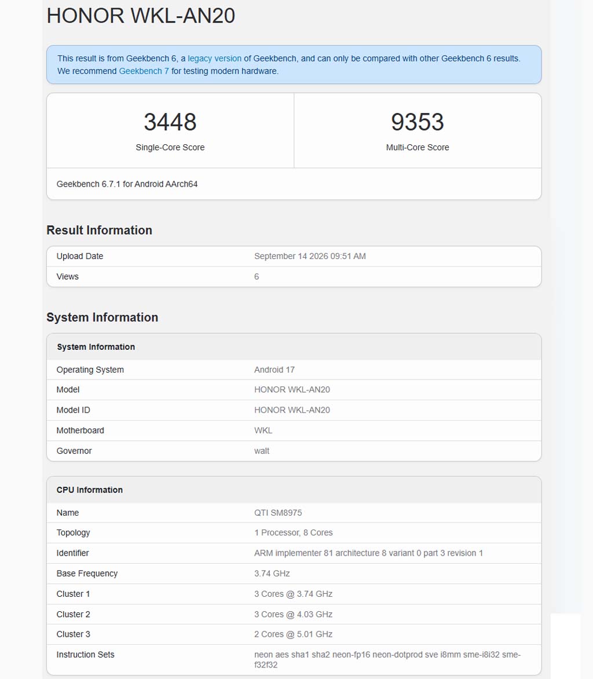This screenshot has height=679, width=593.
Task: Click the 'CPU Information' table header
Action: (90, 490)
